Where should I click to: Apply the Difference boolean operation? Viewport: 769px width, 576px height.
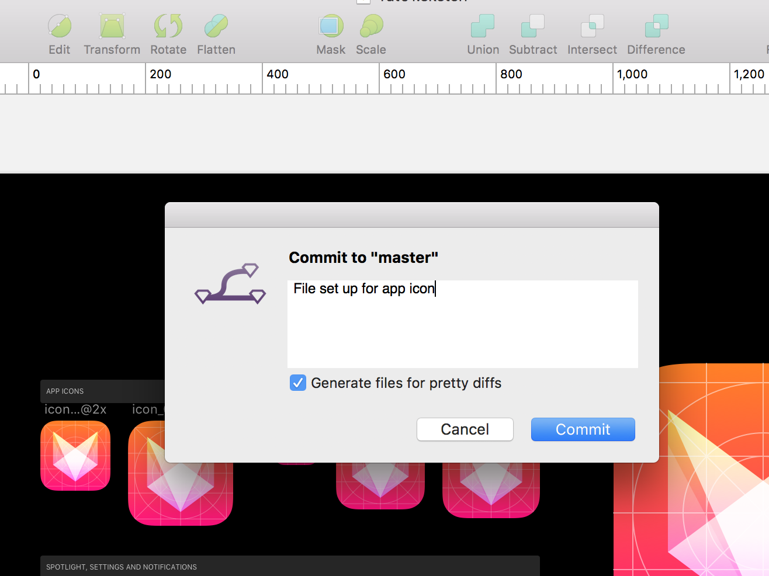656,35
